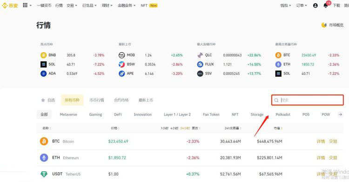Image resolution: width=349 pixels, height=182 pixels.
Task: Expand the 金融业务 dropdown menu
Action: pos(127,6)
